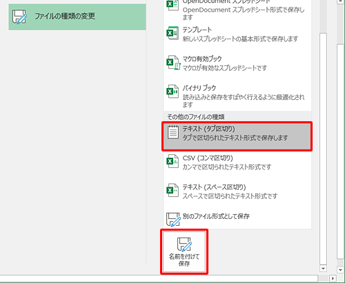Click description スペースで区切られたテキスト形式です

[x=230, y=196]
